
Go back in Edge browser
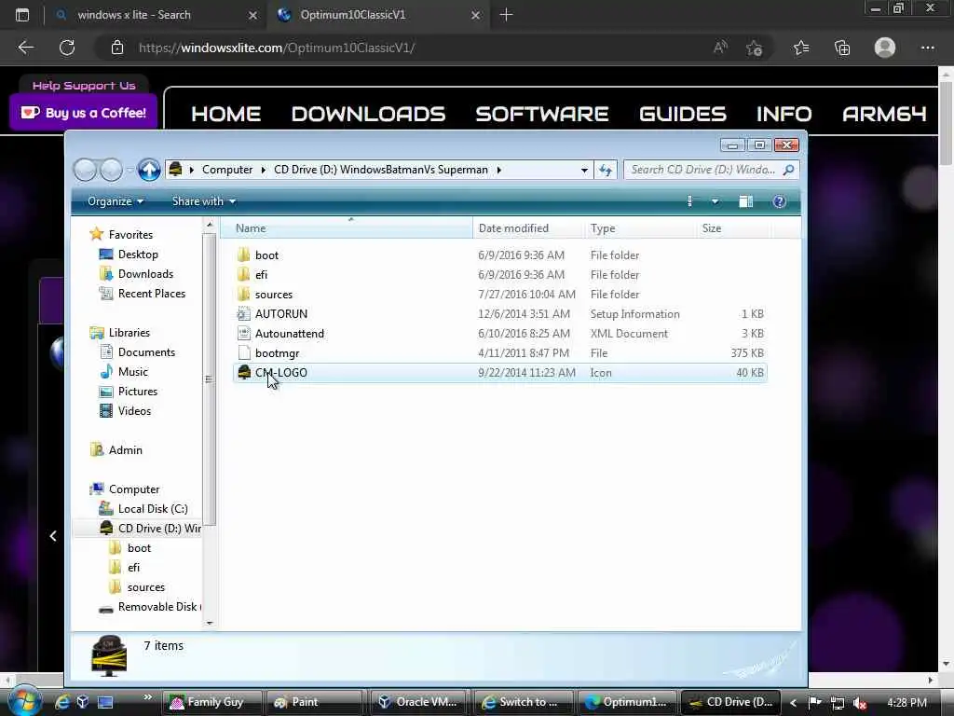25,48
